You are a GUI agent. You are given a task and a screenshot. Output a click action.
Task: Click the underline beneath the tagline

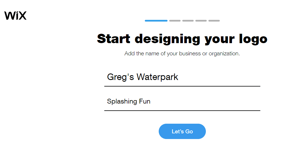click(182, 111)
